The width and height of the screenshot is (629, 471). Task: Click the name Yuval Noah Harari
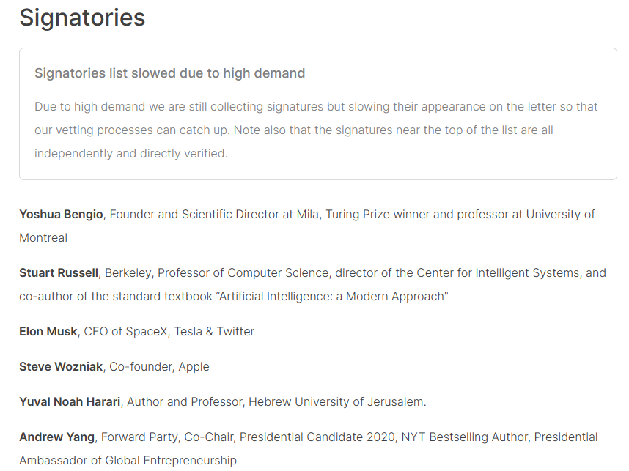[70, 401]
